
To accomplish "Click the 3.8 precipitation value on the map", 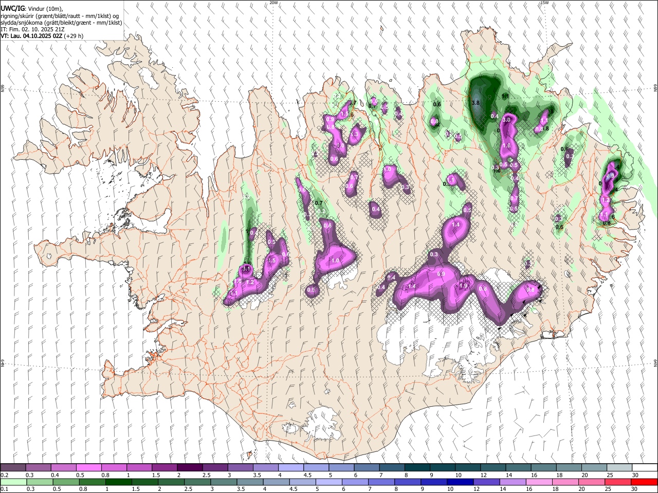I will [x=476, y=103].
